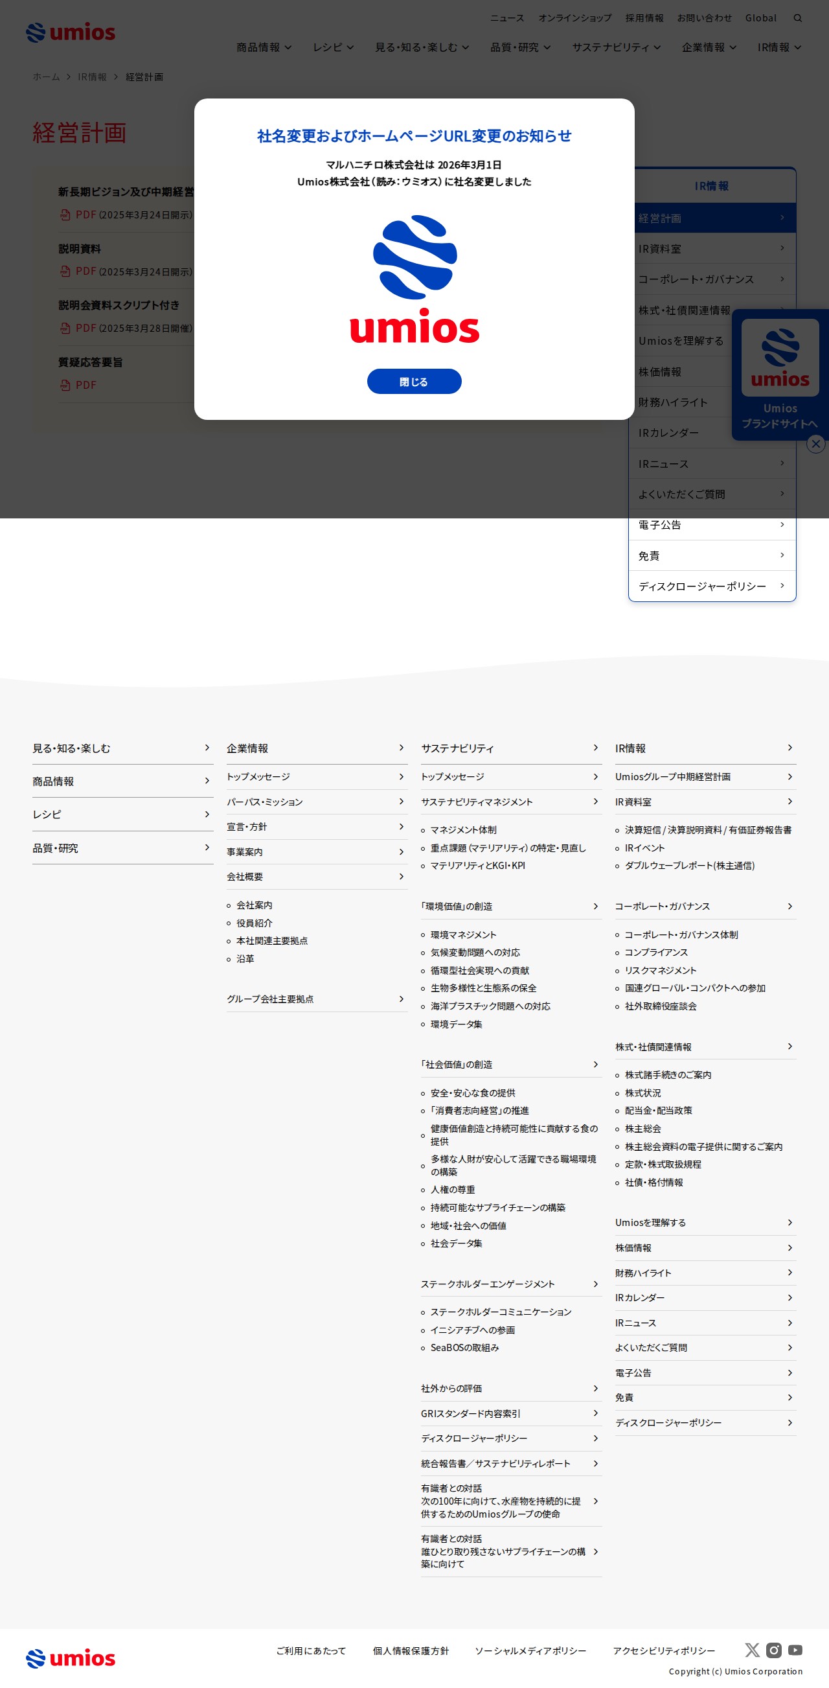The image size is (829, 1688).
Task: Close the floating Umios brand site banner
Action: point(815,445)
